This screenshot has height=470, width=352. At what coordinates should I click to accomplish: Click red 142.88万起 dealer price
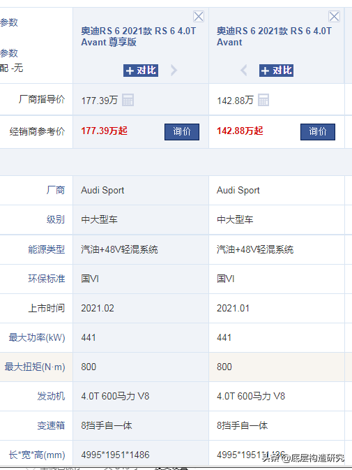[240, 131]
